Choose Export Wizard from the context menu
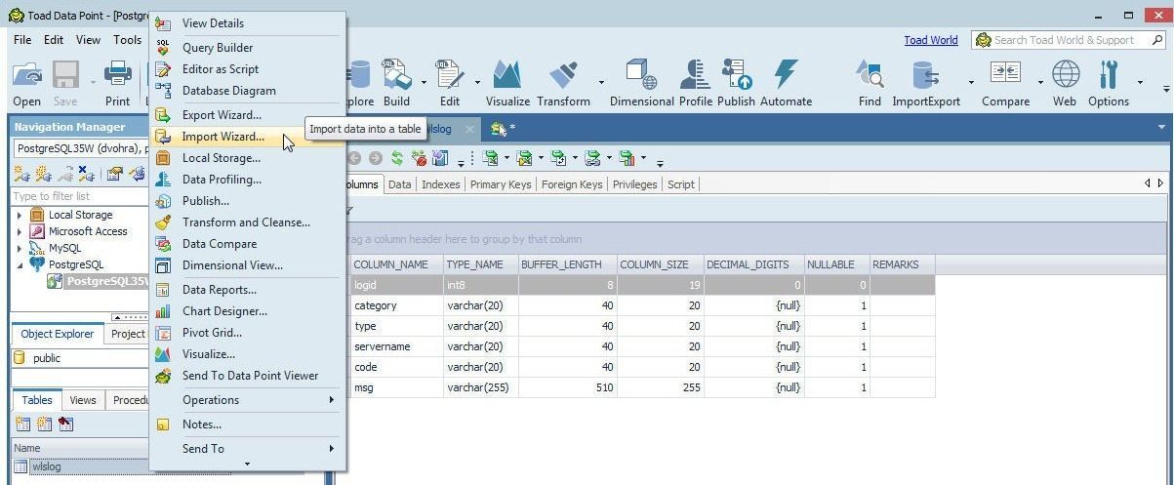 (x=222, y=115)
